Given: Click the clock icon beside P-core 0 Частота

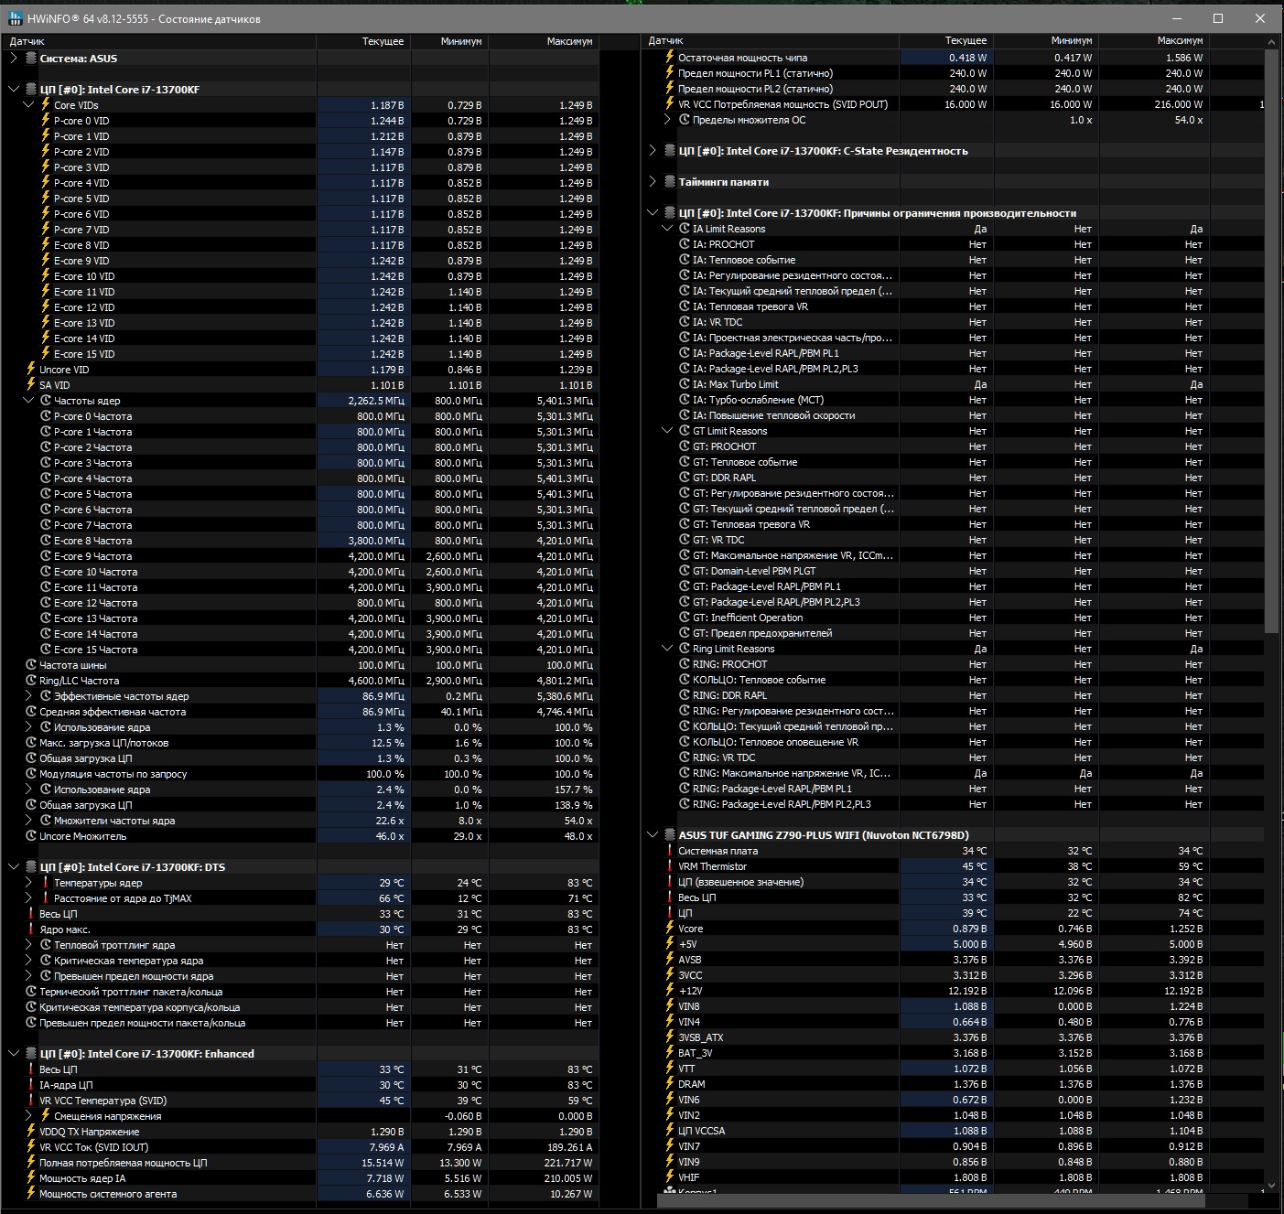Looking at the screenshot, I should pos(45,416).
